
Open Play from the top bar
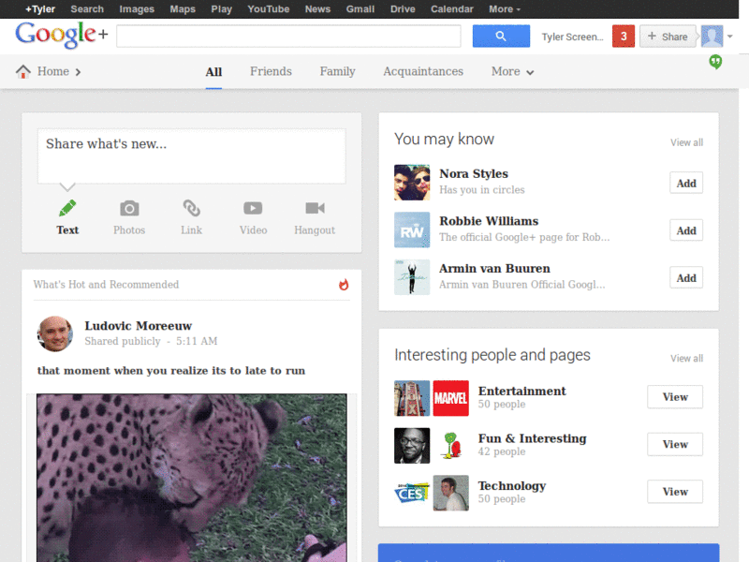[221, 9]
